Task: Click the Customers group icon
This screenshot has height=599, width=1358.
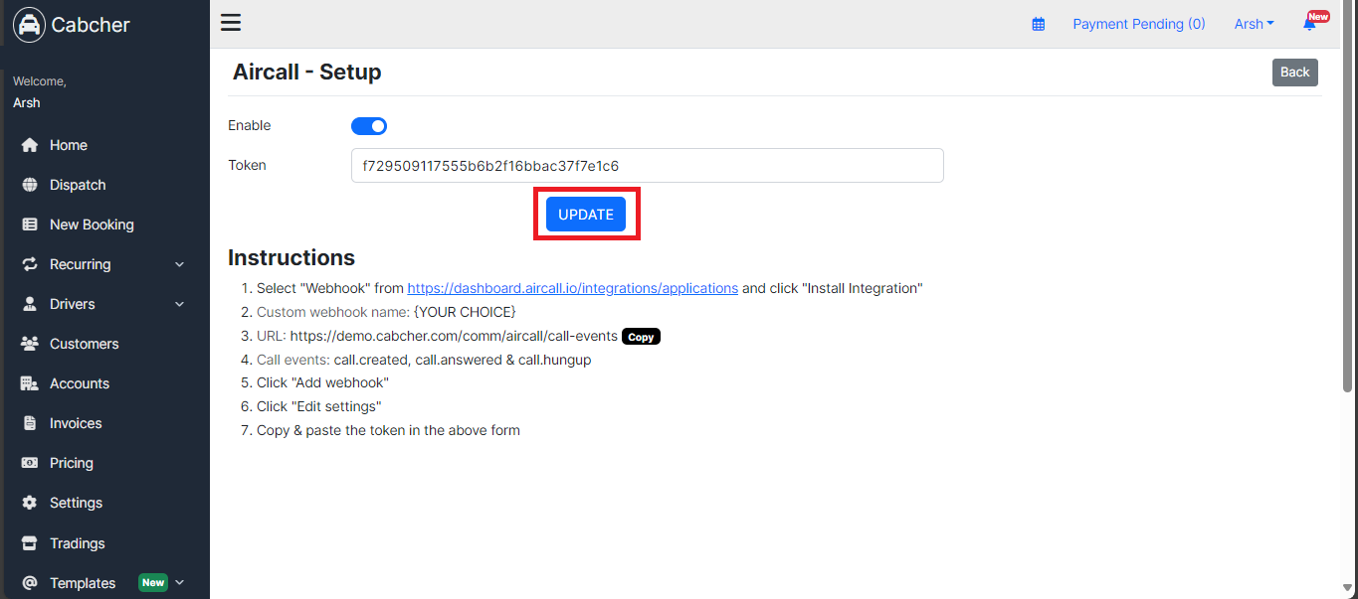Action: (30, 344)
